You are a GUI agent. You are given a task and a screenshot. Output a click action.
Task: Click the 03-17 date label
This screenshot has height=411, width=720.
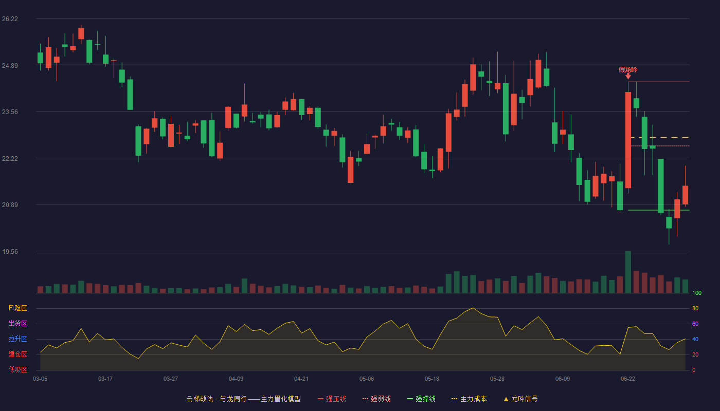pyautogui.click(x=105, y=379)
